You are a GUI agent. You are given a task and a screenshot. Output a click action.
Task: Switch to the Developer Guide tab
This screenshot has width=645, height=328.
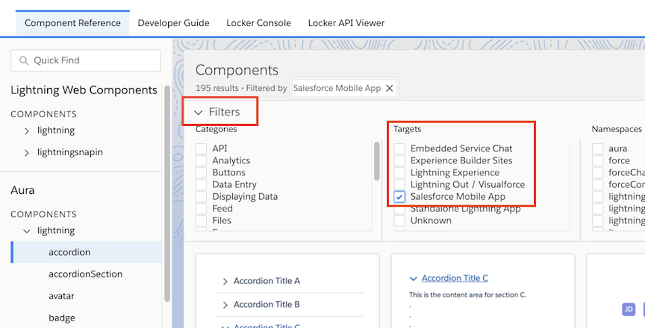pyautogui.click(x=173, y=23)
